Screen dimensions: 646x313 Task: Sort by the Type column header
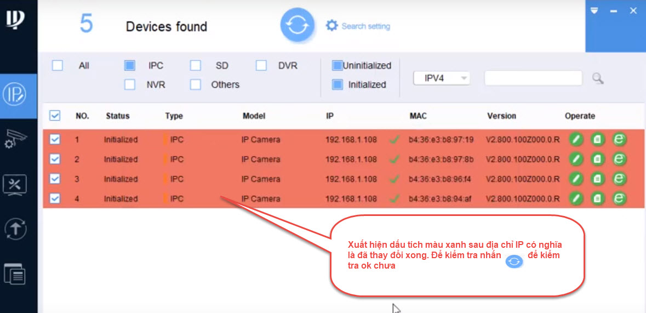click(174, 116)
